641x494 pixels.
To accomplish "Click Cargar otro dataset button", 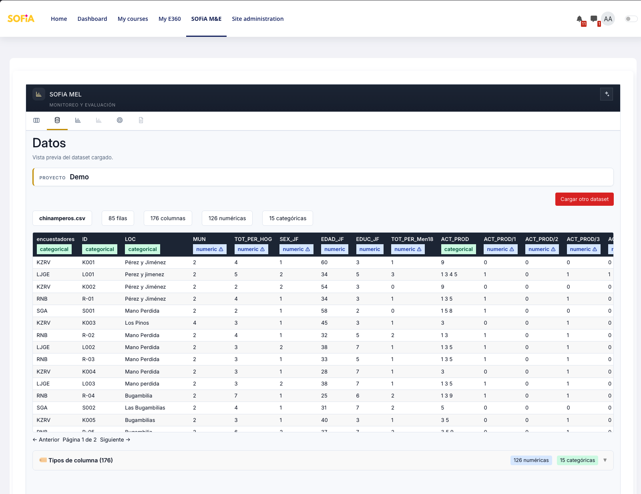I will pos(585,199).
